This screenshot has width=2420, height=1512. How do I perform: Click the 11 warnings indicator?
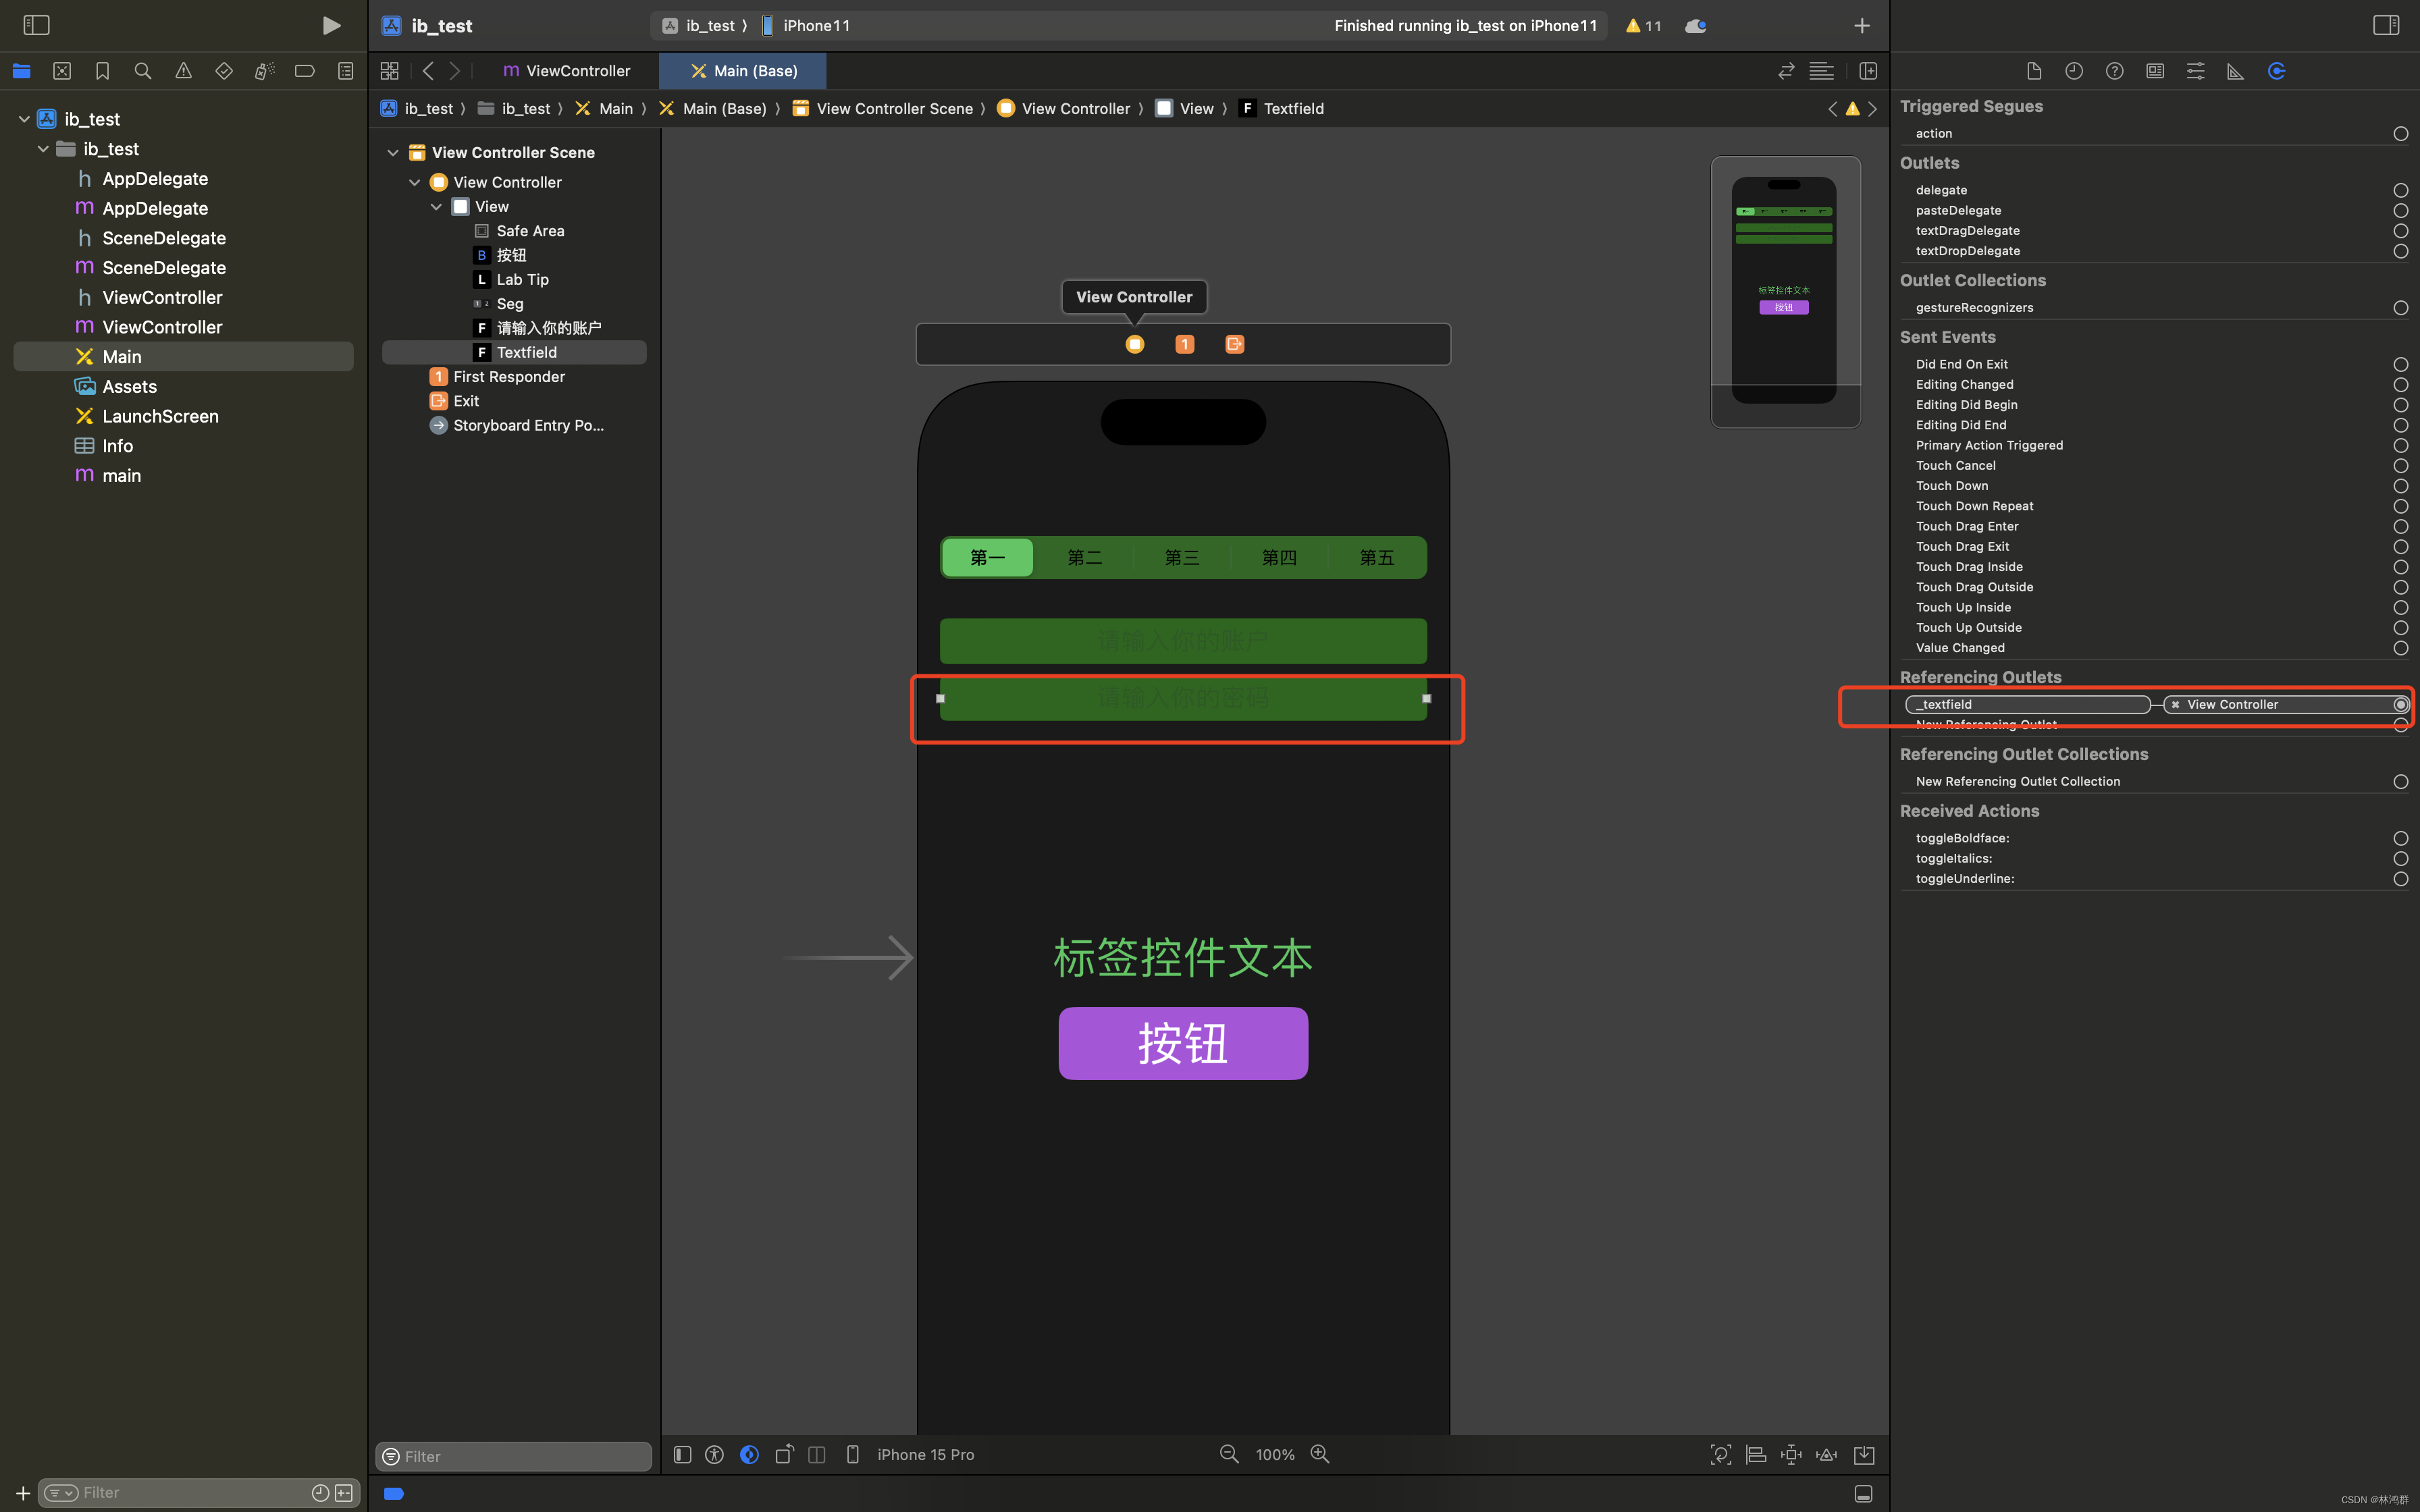click(x=1643, y=26)
